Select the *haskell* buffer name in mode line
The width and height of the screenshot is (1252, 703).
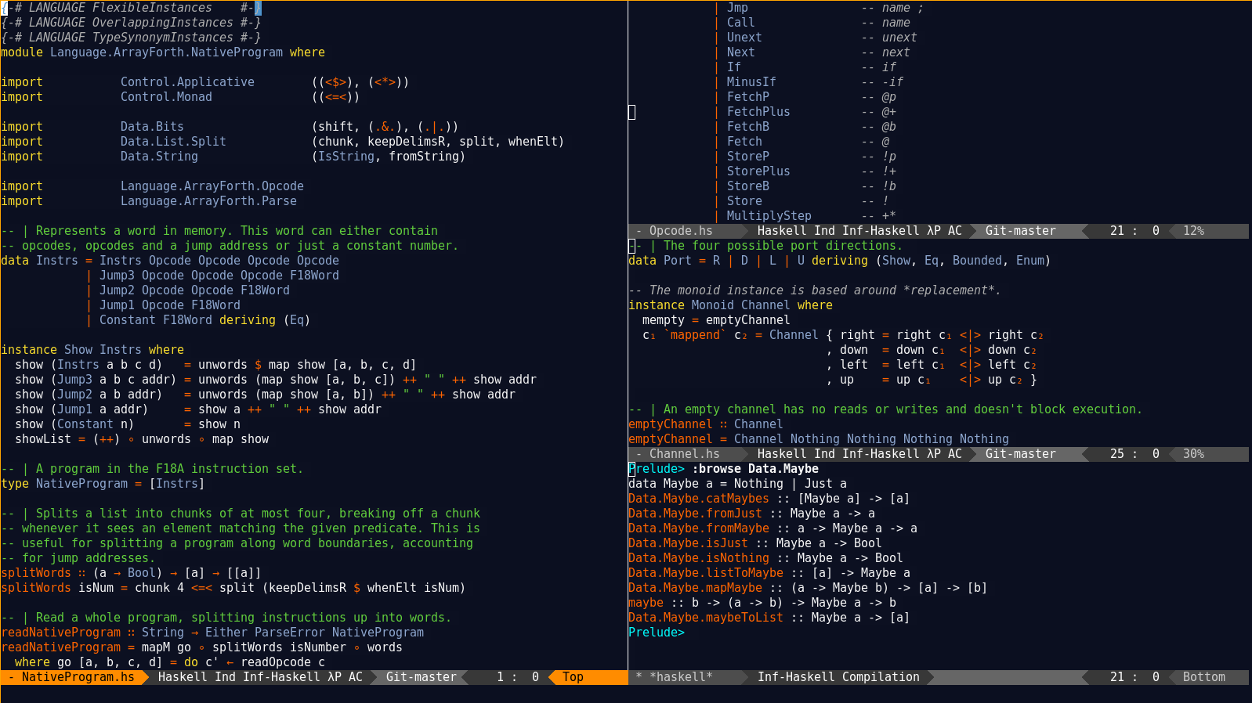tap(681, 677)
